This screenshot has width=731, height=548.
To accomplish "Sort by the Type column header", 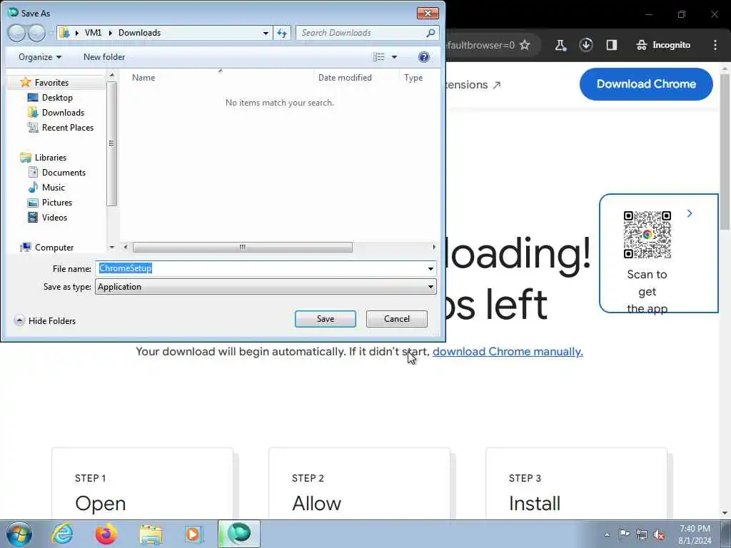I will coord(413,78).
